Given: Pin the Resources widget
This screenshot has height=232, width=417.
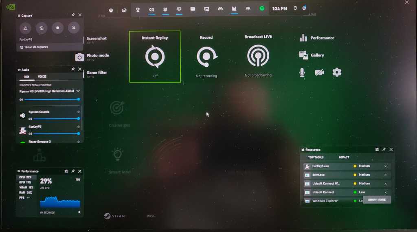Looking at the screenshot, I should pos(384,150).
